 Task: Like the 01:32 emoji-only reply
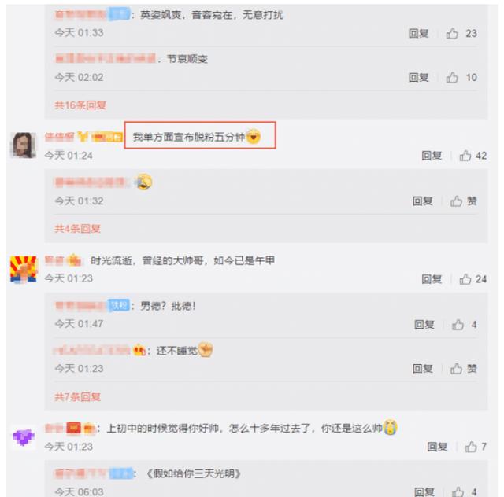456,201
